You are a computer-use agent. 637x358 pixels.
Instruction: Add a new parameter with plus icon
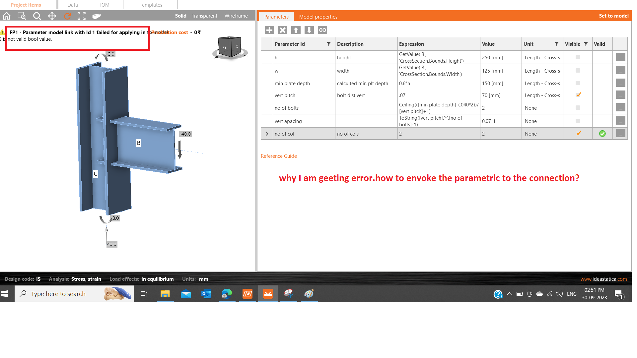[x=269, y=30]
